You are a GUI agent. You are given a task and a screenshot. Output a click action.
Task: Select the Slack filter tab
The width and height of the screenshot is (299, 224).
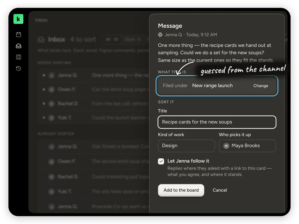[x=133, y=40]
